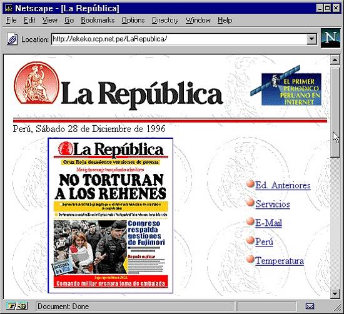Open the File menu

coord(11,20)
